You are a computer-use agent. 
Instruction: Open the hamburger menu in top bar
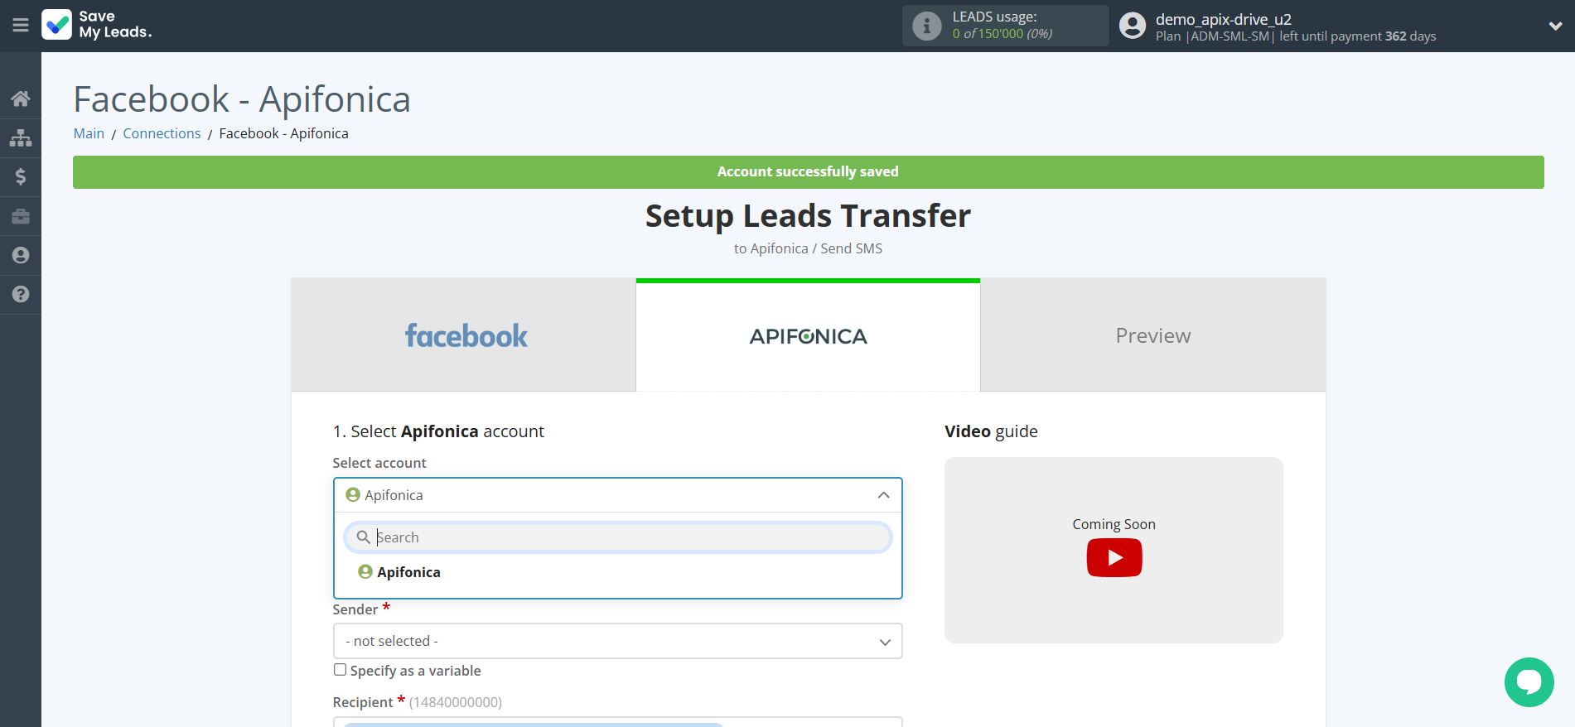(21, 26)
